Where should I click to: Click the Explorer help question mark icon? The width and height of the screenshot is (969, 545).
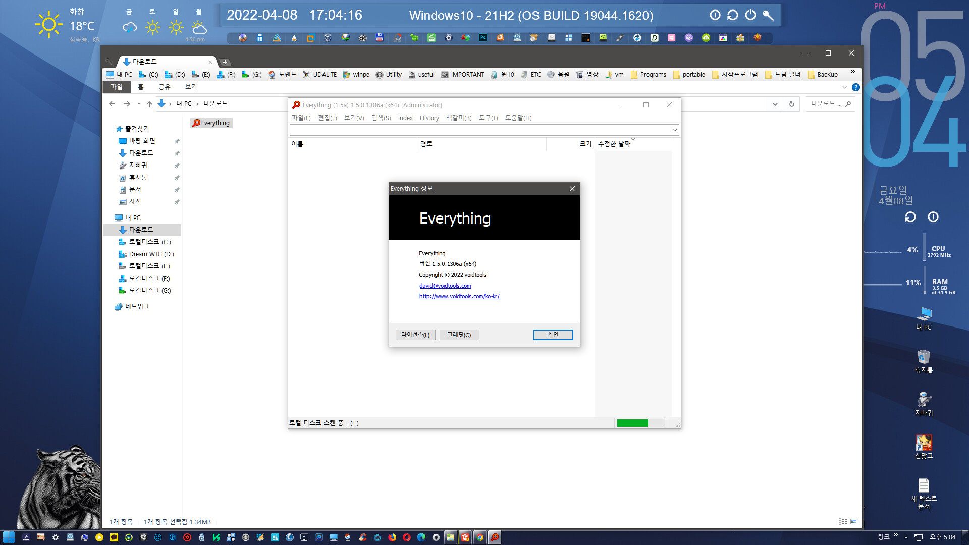(x=855, y=87)
